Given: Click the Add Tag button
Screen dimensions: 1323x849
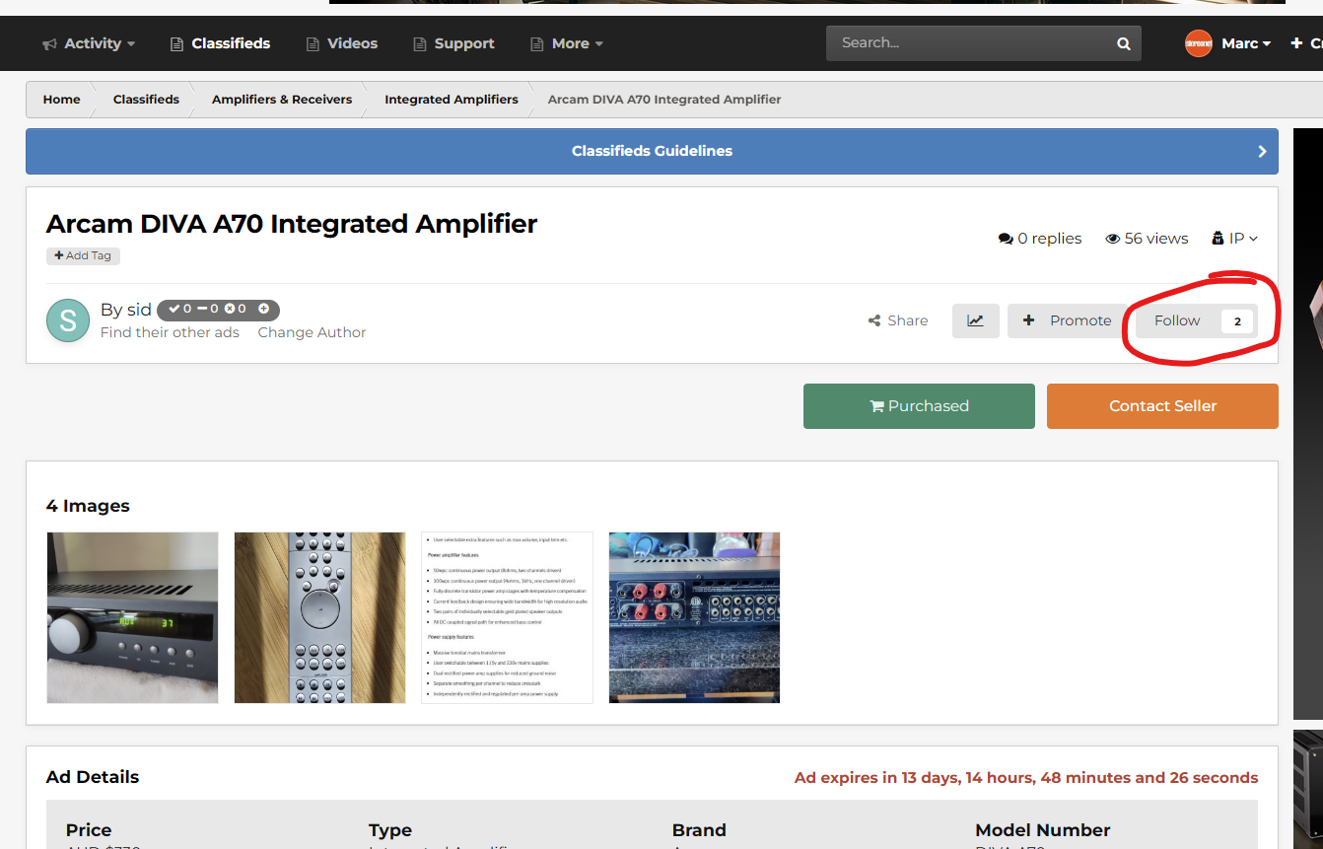Looking at the screenshot, I should (83, 255).
